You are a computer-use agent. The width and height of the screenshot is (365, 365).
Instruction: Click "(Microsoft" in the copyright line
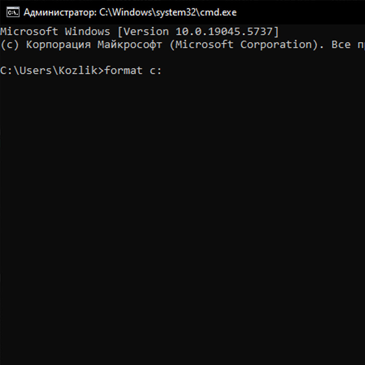tap(204, 45)
